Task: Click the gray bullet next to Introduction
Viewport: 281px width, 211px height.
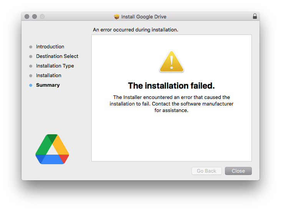Action: tap(31, 47)
